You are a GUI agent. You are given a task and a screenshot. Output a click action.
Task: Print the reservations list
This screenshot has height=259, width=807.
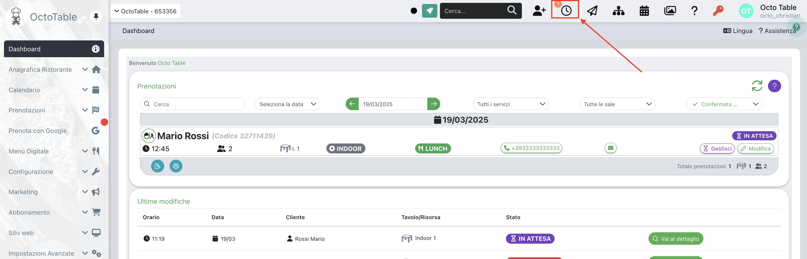point(176,166)
